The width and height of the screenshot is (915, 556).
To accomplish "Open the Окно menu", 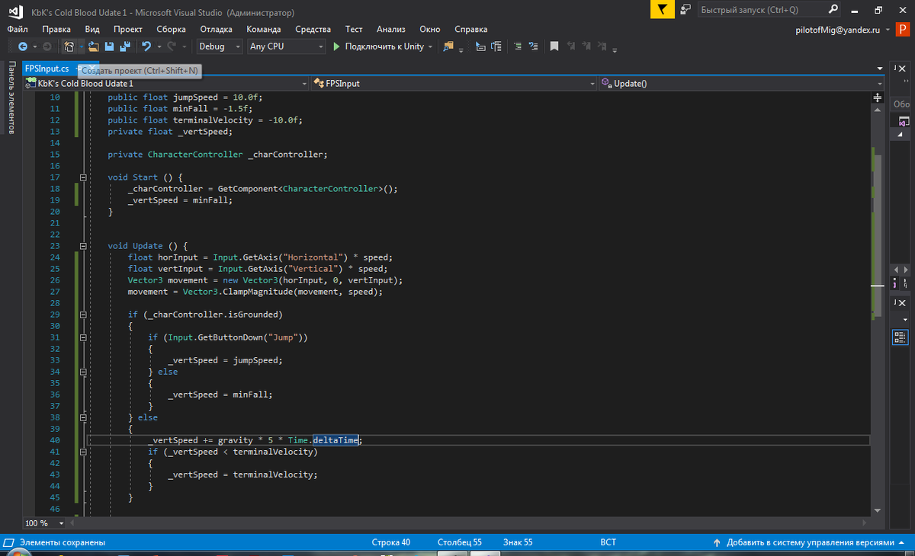I will (430, 29).
